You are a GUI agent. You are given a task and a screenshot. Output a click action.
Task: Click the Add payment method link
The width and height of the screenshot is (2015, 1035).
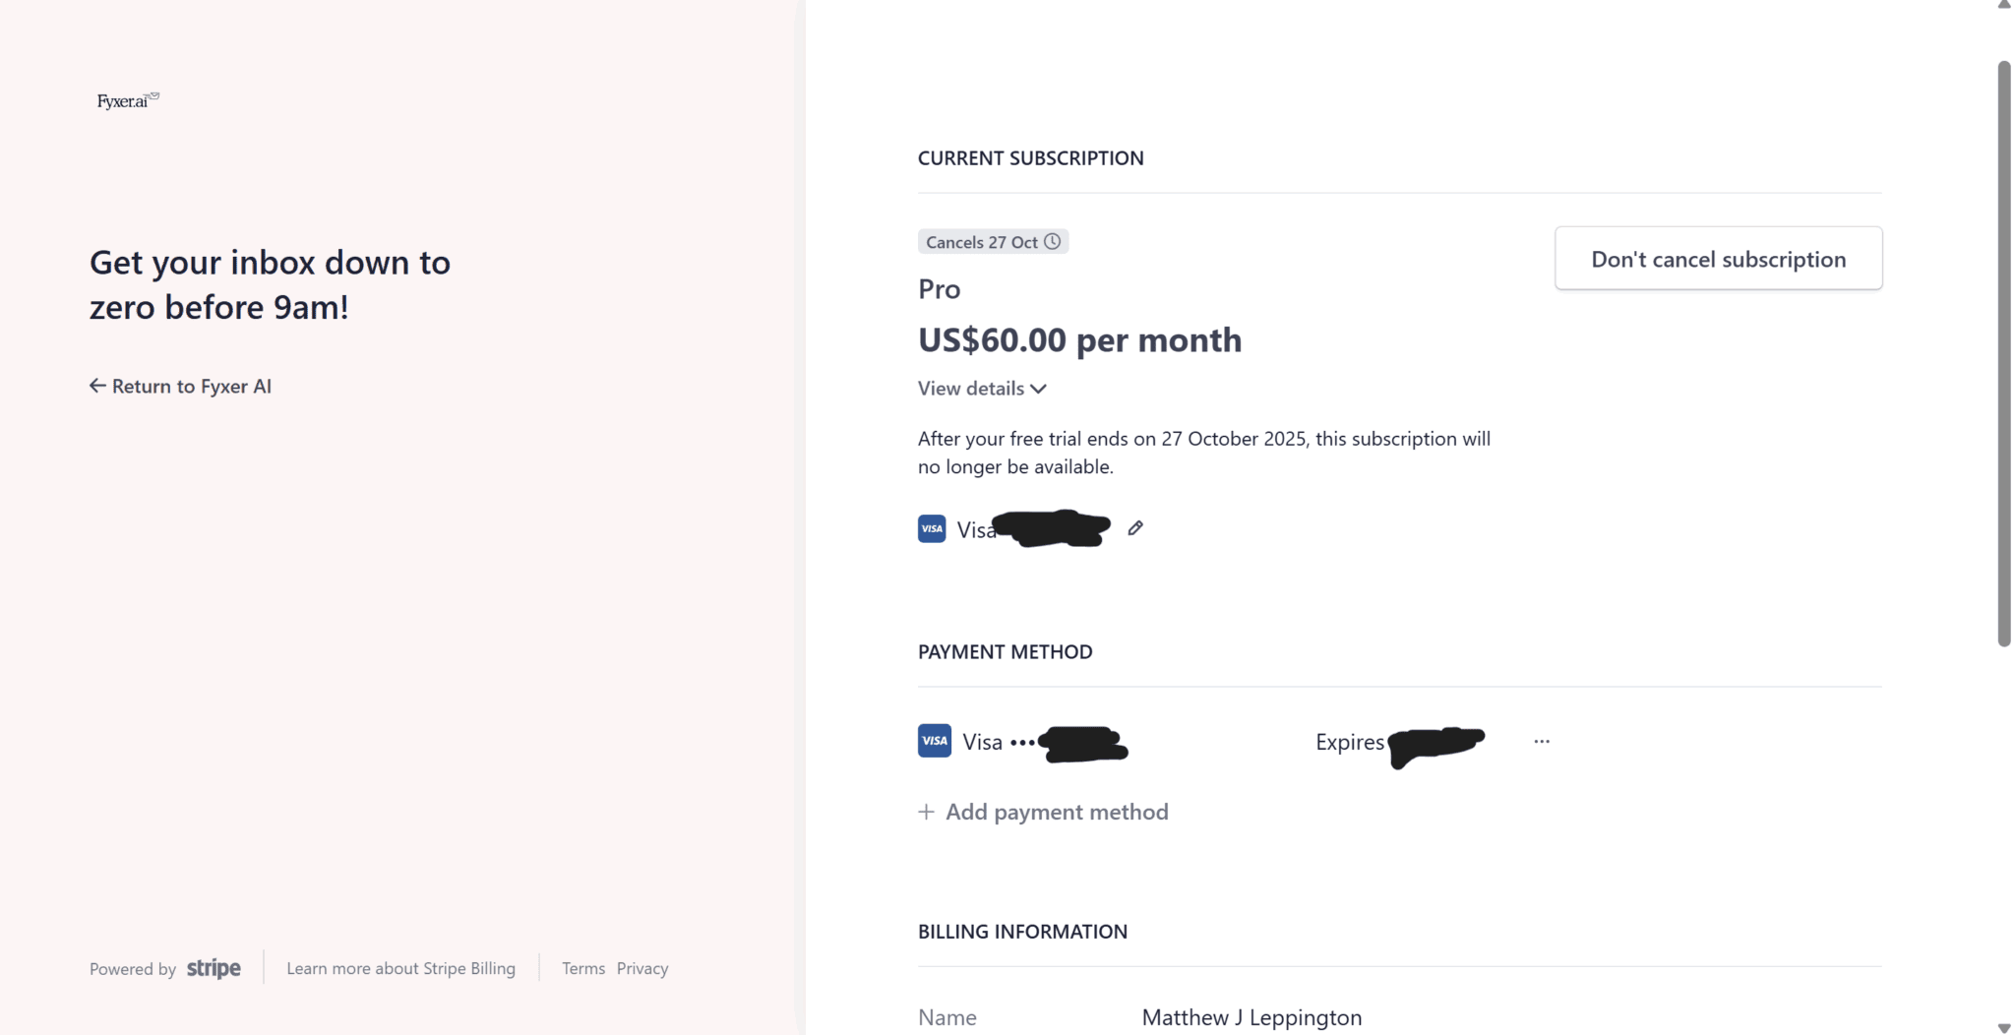pos(1057,812)
